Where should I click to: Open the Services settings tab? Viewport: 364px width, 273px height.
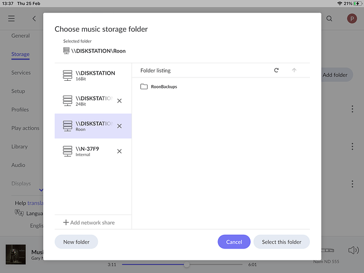click(21, 73)
